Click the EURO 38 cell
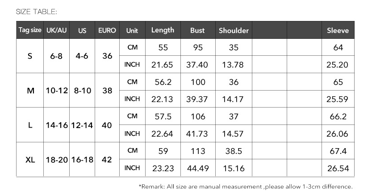The width and height of the screenshot is (372, 195). (107, 91)
